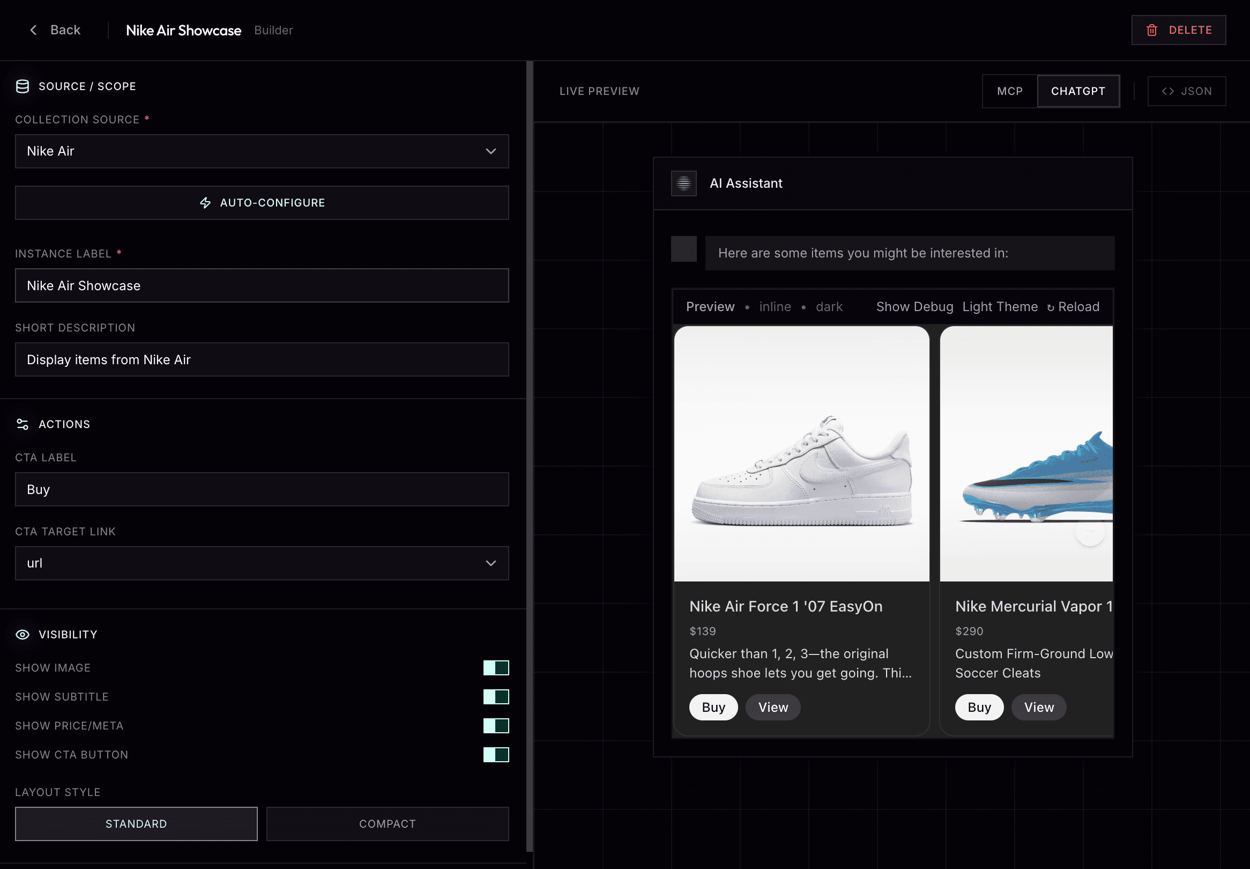Click View on Nike Air Force 1 card
Viewport: 1250px width, 869px height.
(x=773, y=708)
